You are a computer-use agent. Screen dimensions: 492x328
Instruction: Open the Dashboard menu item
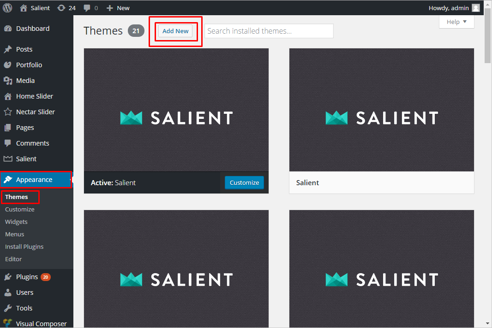[x=37, y=29]
